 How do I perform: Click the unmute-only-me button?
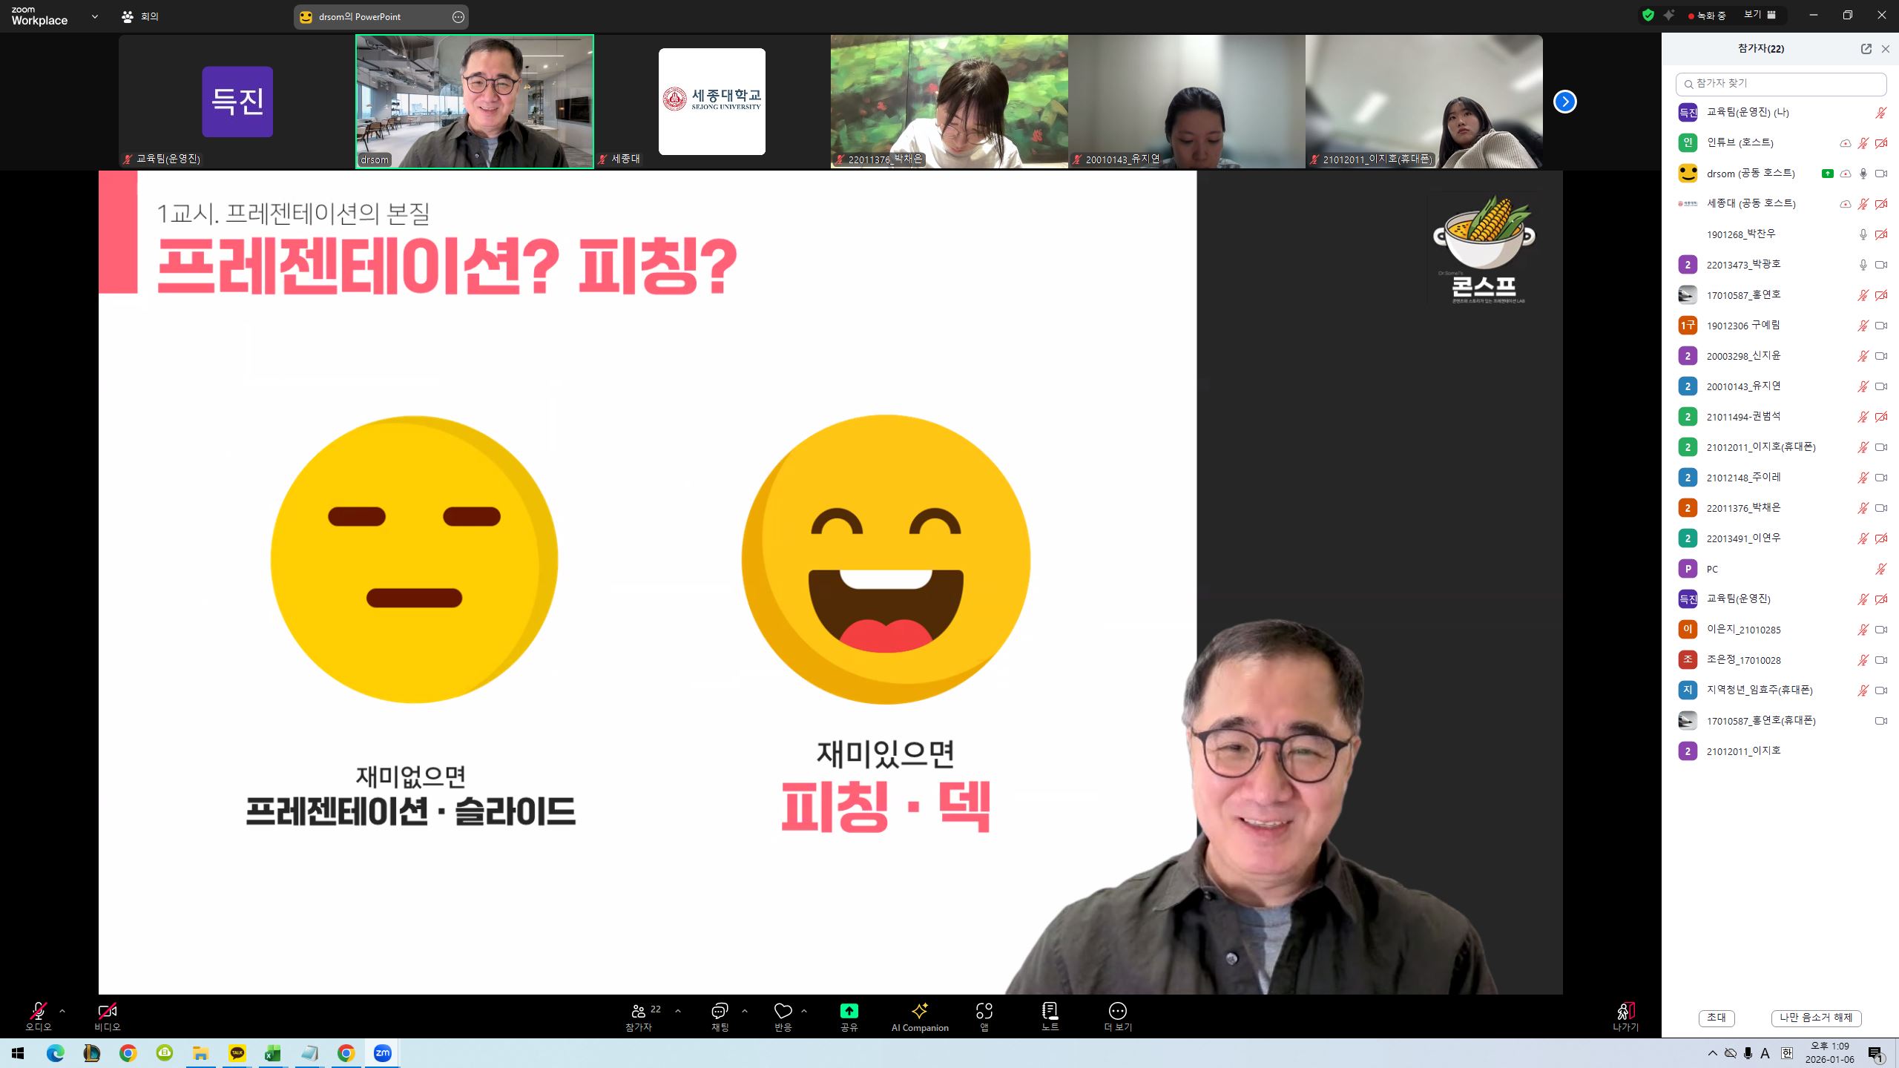pyautogui.click(x=1817, y=1018)
